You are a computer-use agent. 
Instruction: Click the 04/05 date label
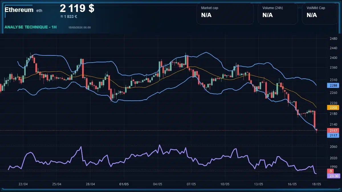[x=158, y=184]
